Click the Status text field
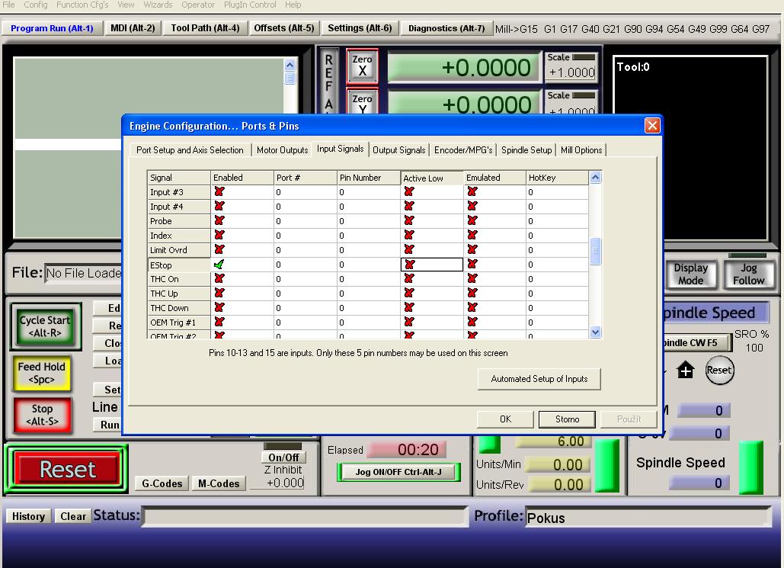The image size is (784, 568). tap(305, 517)
